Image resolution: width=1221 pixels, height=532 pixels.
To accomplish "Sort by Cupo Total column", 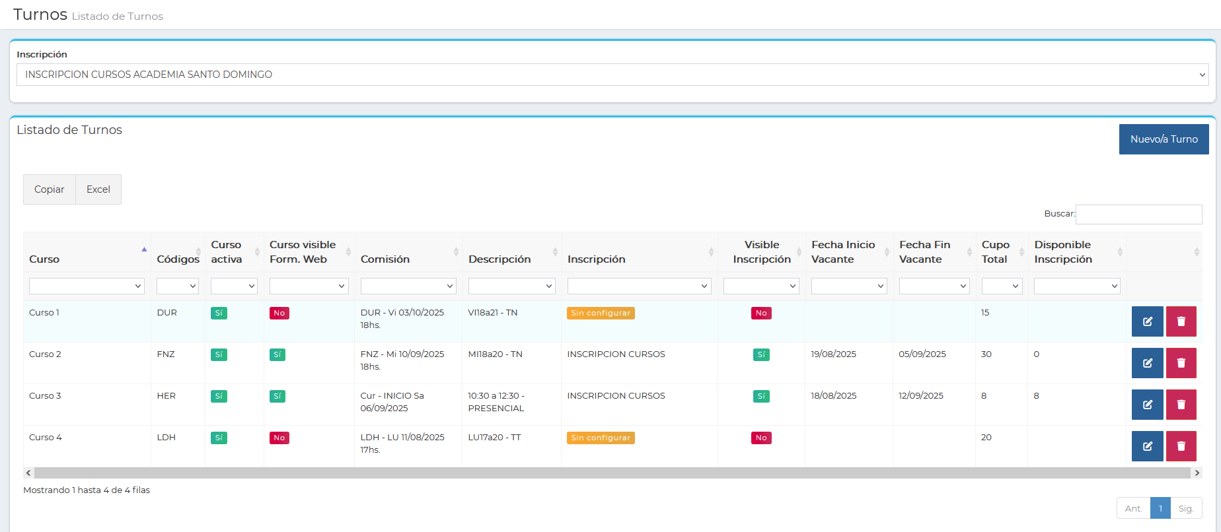I will (1002, 252).
